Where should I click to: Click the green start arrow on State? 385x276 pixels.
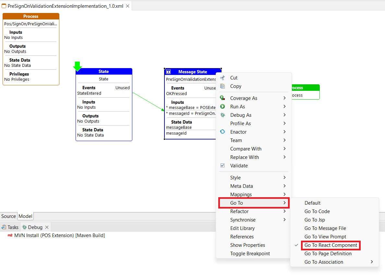pyautogui.click(x=77, y=66)
